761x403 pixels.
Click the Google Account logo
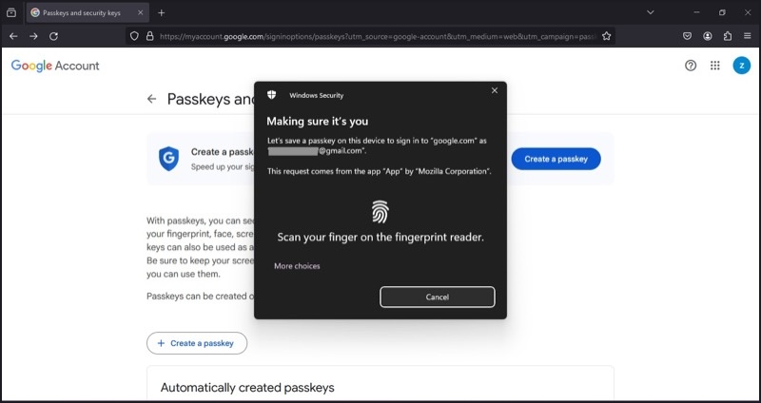point(55,66)
